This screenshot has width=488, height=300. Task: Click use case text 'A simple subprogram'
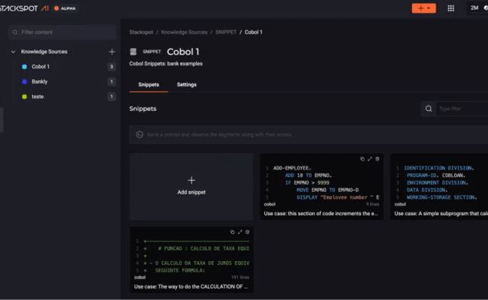[441, 214]
